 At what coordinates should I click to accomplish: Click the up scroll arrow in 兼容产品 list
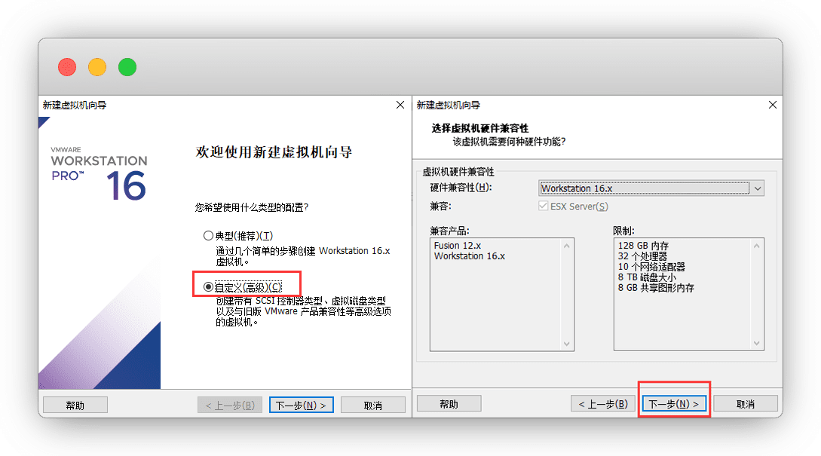pos(567,246)
